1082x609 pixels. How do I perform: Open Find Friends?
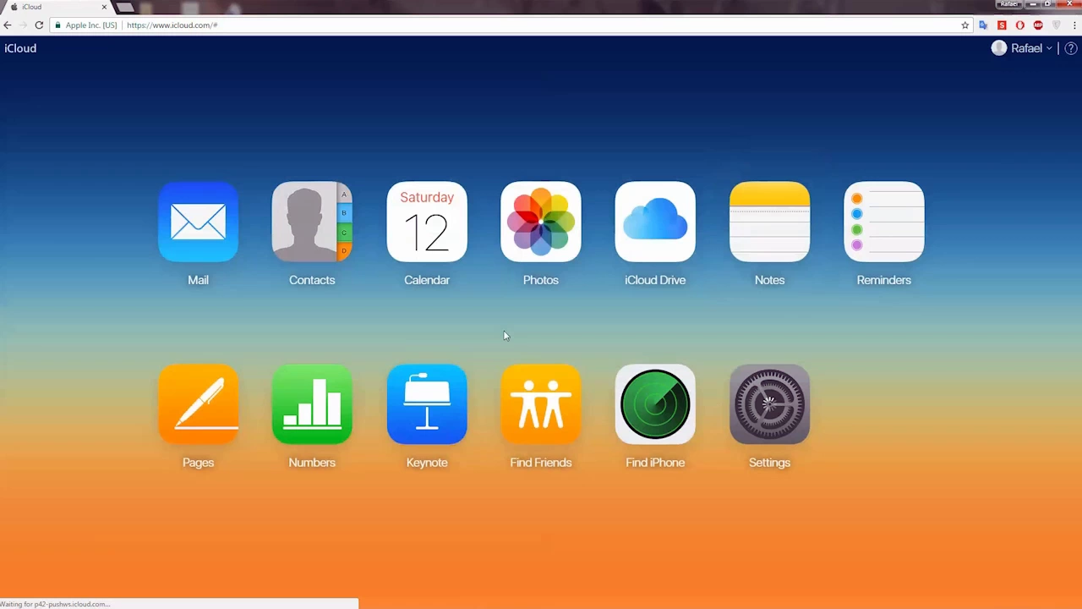(x=541, y=404)
